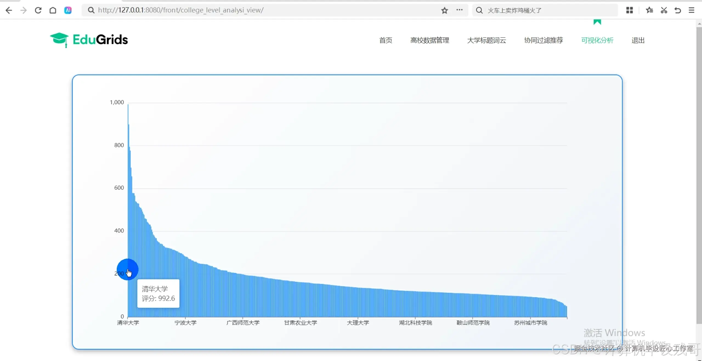Open the browser apps grid icon
The width and height of the screenshot is (702, 361).
coord(629,10)
